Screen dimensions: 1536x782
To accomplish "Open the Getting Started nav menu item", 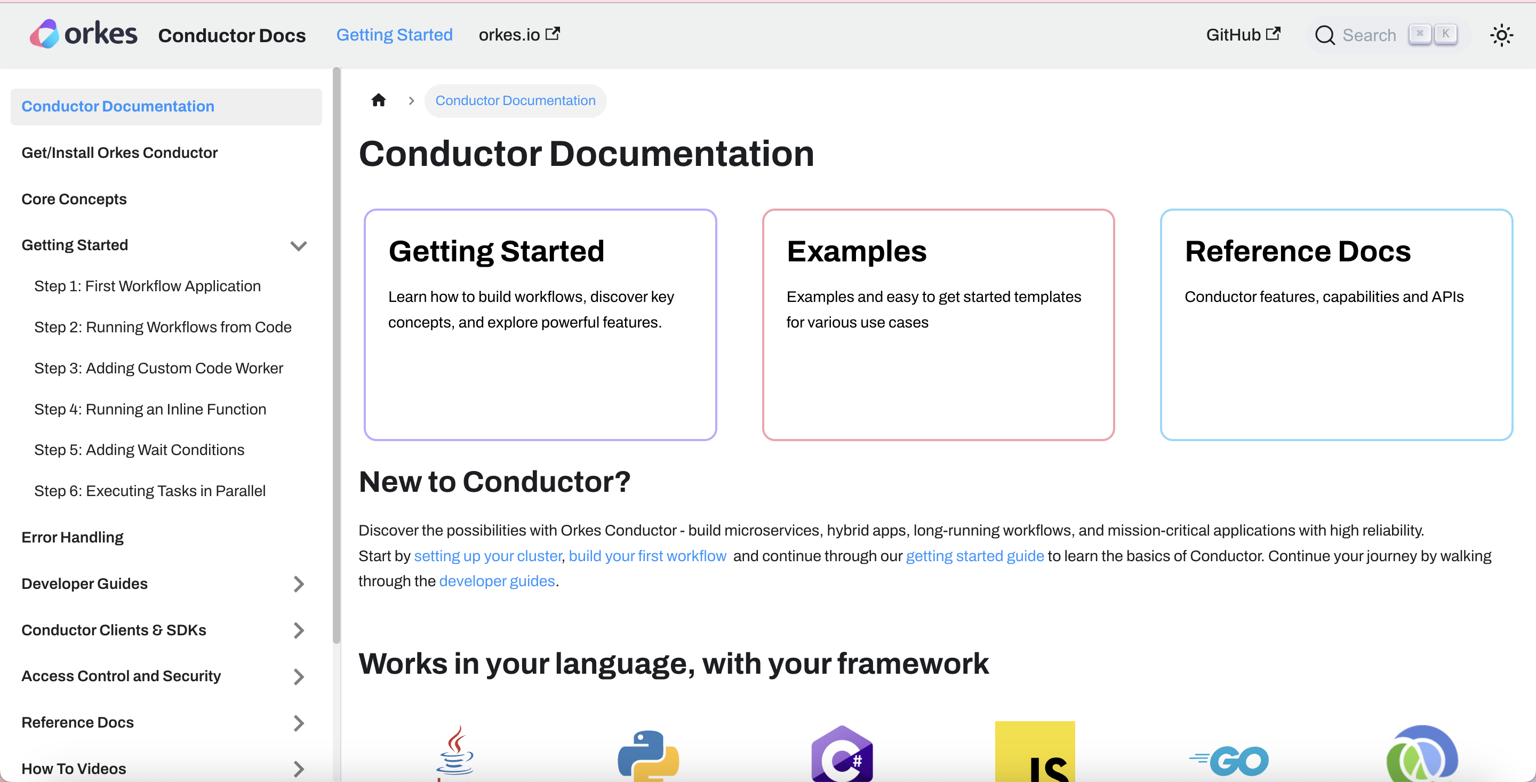I will point(394,34).
